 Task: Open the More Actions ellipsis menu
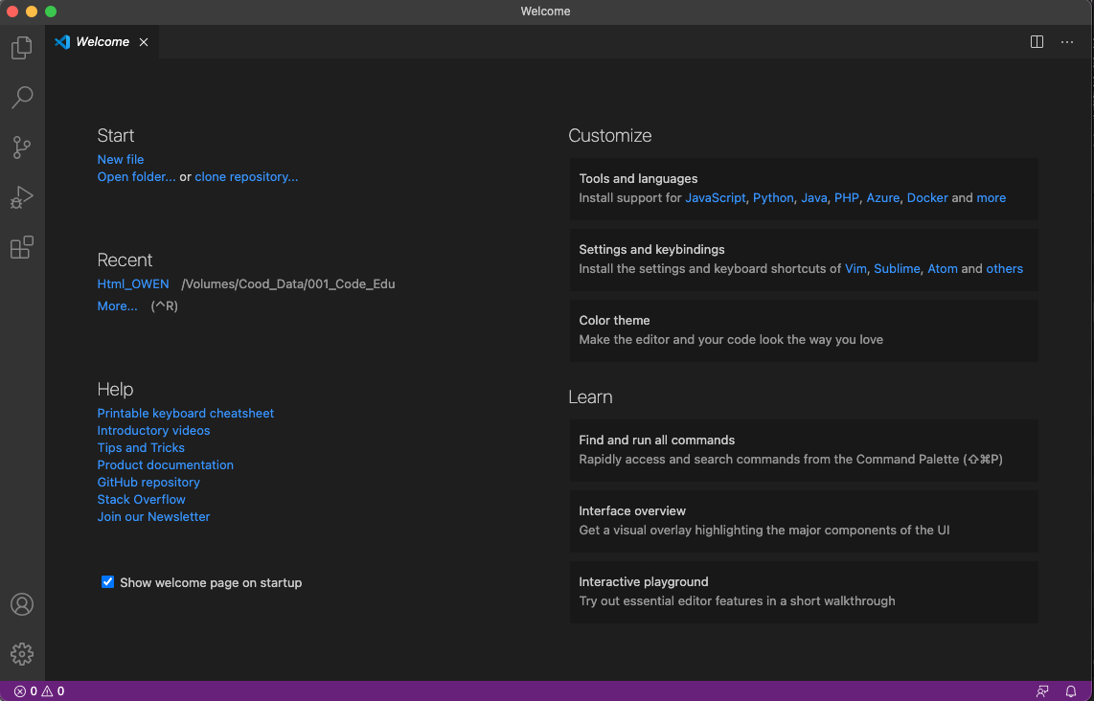[1067, 42]
